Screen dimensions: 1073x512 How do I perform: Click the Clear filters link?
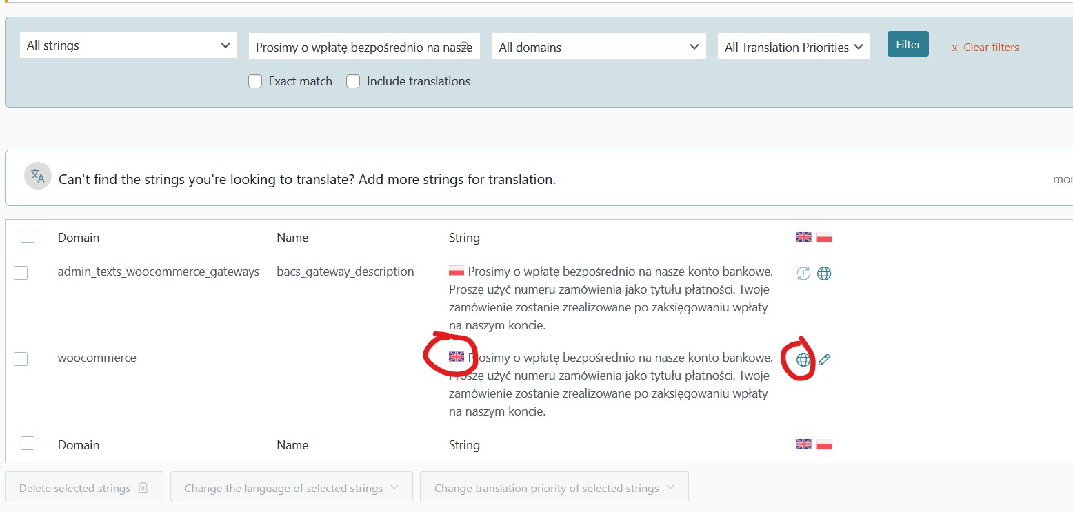[985, 48]
